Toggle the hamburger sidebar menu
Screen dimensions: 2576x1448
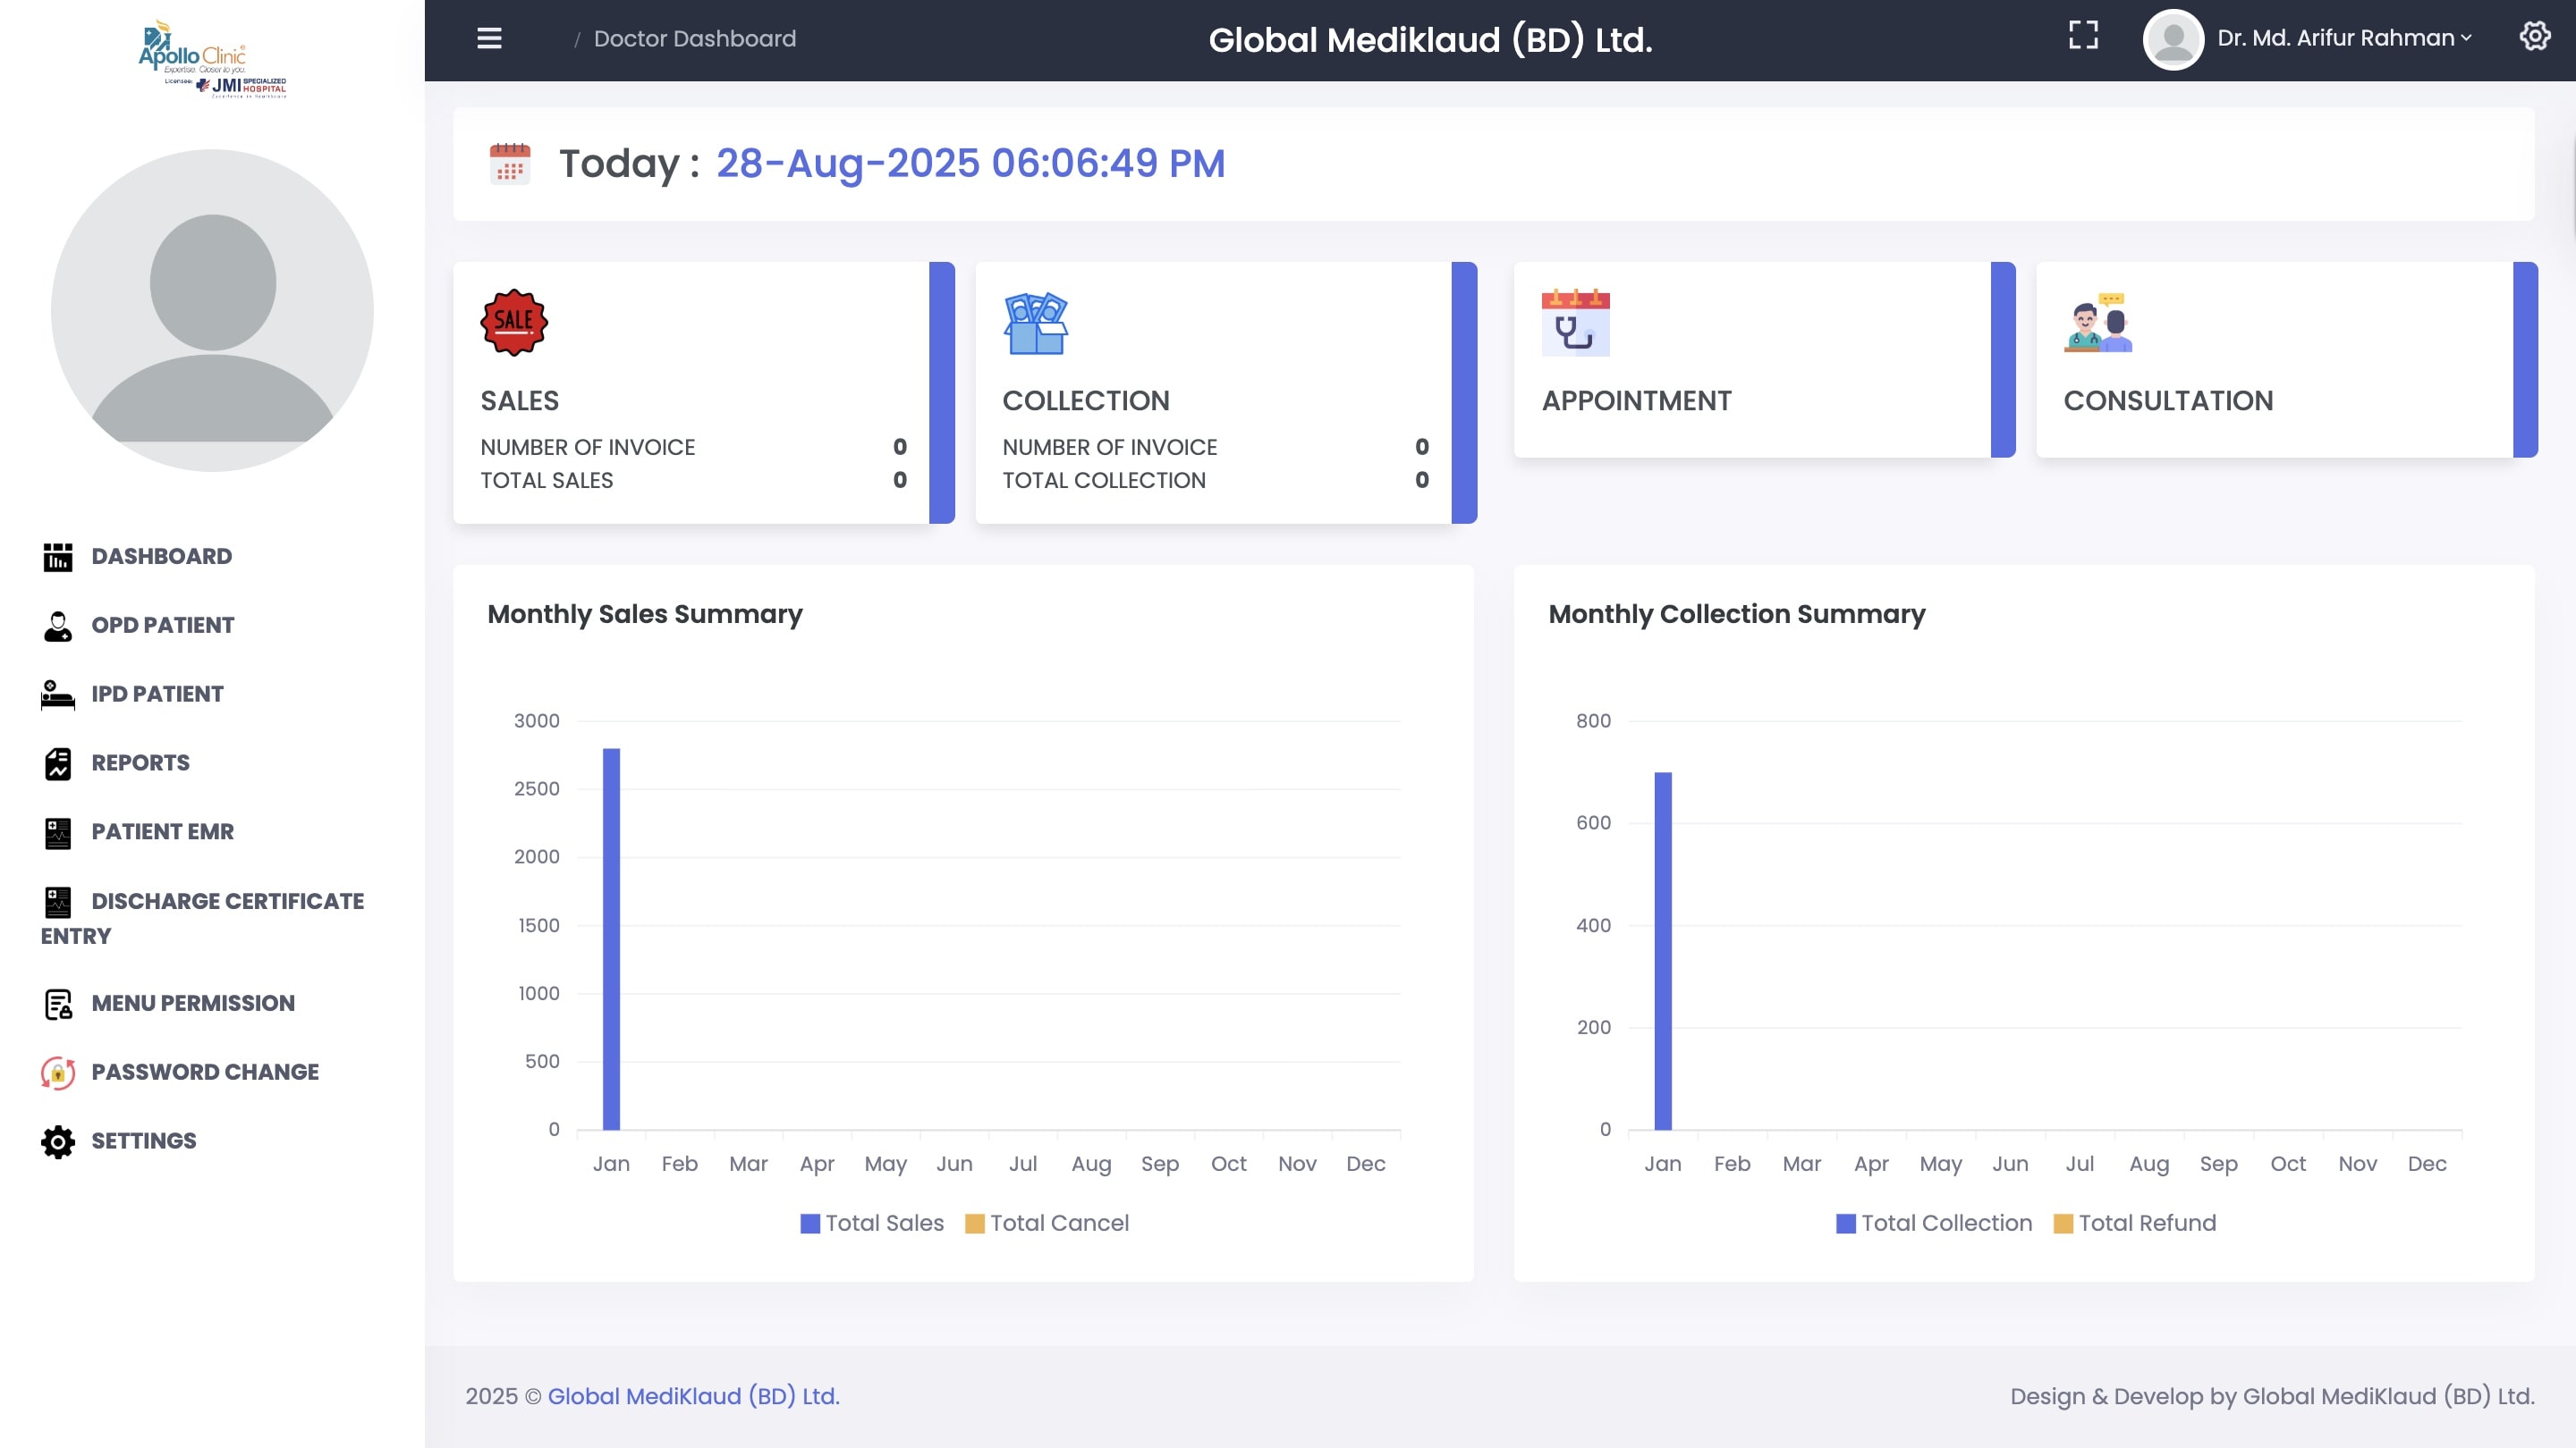point(489,38)
